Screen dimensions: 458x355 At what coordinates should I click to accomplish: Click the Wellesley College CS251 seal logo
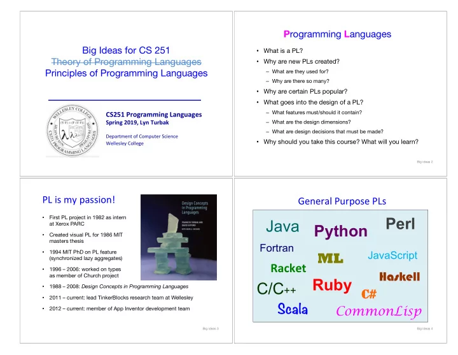[x=73, y=131]
